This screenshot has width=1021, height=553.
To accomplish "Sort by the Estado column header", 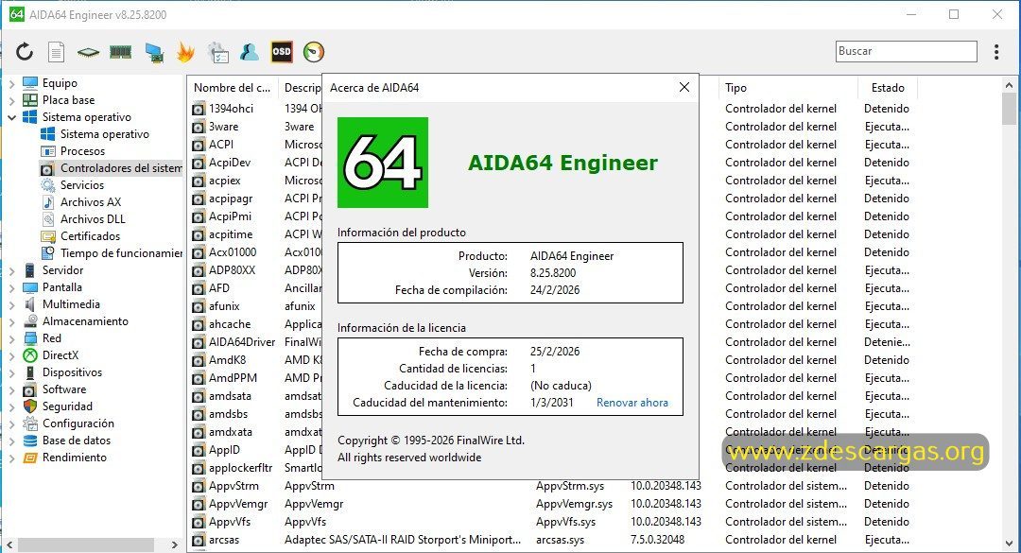I will click(x=888, y=87).
